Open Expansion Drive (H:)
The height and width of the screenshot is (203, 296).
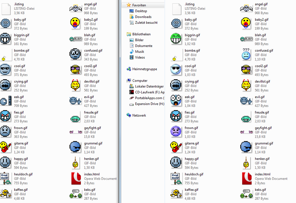click(149, 104)
